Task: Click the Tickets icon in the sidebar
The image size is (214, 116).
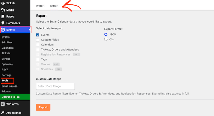Action: pyautogui.click(x=3, y=3)
